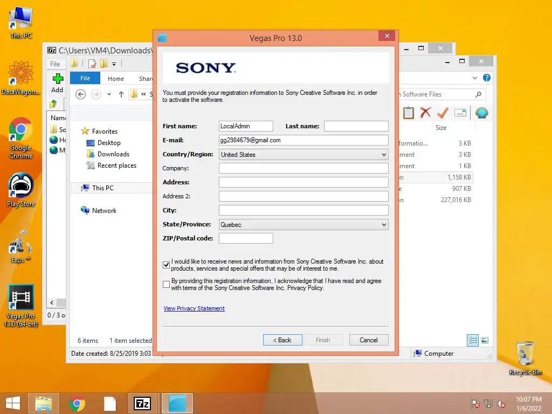Viewport: 552px width, 414px height.
Task: Open Explorer help question mark
Action: point(487,78)
